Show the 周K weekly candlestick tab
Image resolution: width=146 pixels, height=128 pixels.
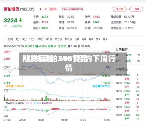click(84, 39)
